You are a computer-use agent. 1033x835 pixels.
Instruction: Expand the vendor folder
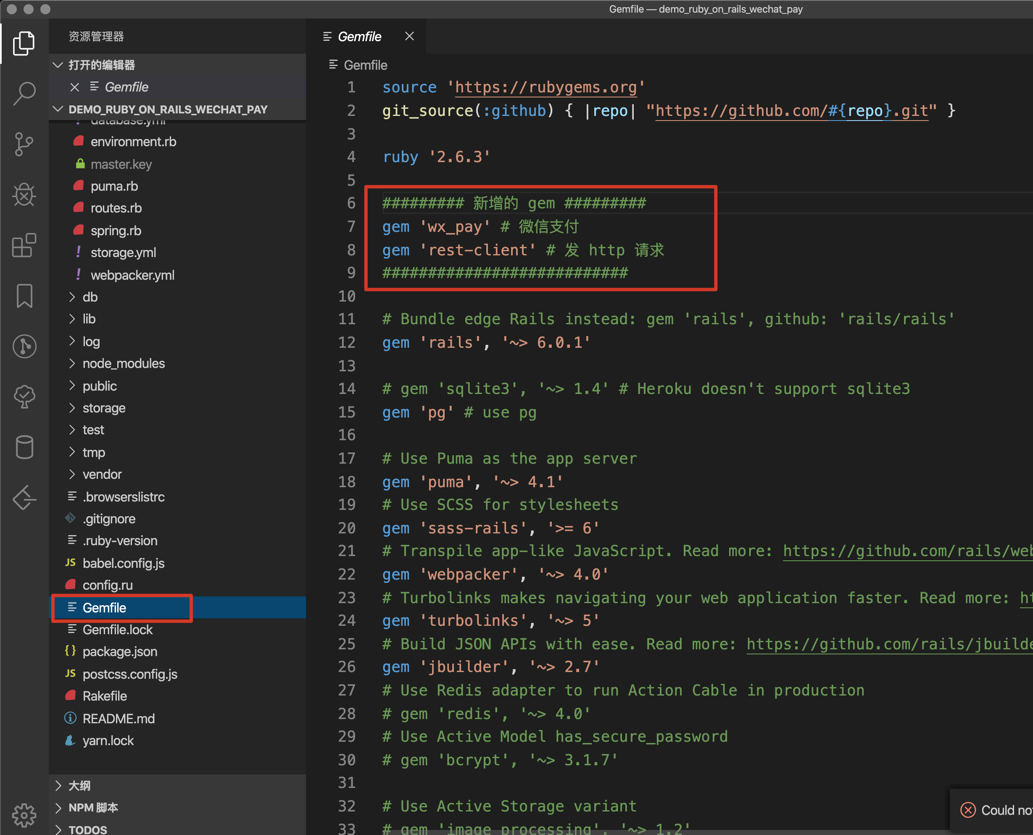(x=102, y=474)
